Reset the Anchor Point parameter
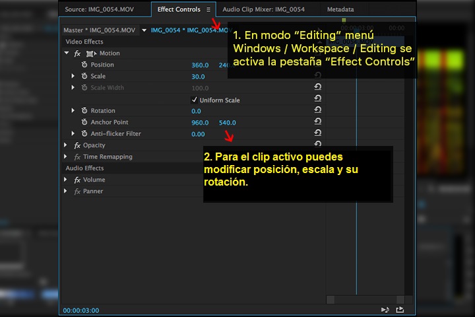The height and width of the screenshot is (317, 475). pyautogui.click(x=317, y=122)
